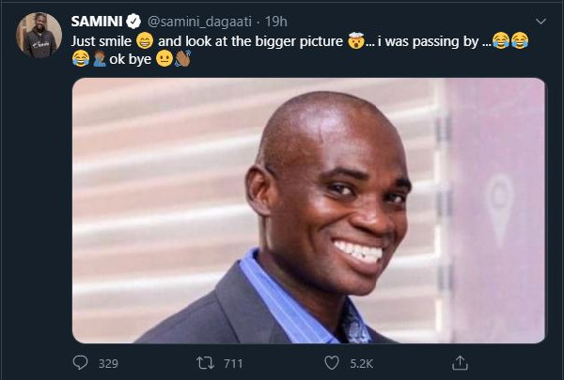Image resolution: width=564 pixels, height=380 pixels.
Task: Click the 5.2K likes count
Action: [361, 362]
